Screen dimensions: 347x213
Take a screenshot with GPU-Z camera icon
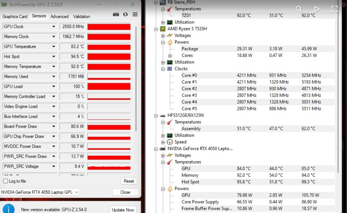[x=116, y=14]
